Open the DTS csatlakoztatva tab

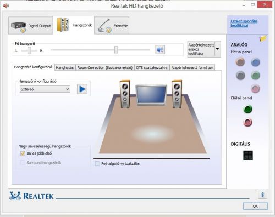coord(152,67)
